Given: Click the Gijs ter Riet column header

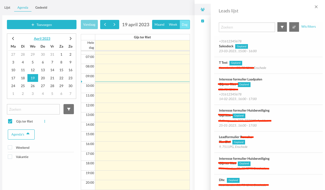Looking at the screenshot, I should tap(142, 37).
